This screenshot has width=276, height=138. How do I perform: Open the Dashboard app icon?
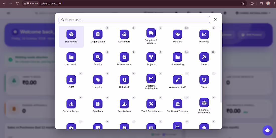tap(71, 34)
